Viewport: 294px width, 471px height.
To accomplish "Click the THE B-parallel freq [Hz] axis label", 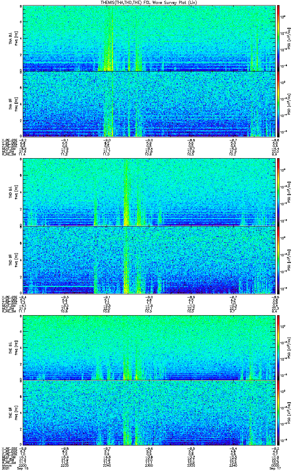I will point(16,413).
